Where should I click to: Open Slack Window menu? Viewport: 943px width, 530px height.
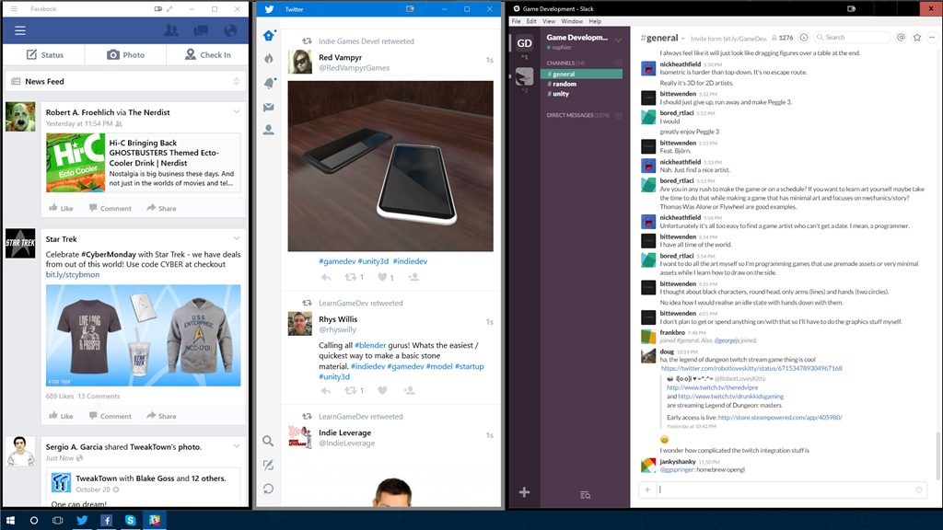572,21
